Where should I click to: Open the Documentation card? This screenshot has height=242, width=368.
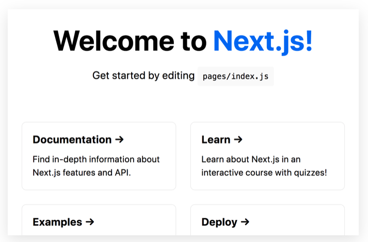click(99, 156)
